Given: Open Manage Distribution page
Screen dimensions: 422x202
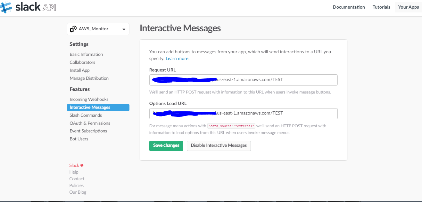Looking at the screenshot, I should pyautogui.click(x=89, y=78).
